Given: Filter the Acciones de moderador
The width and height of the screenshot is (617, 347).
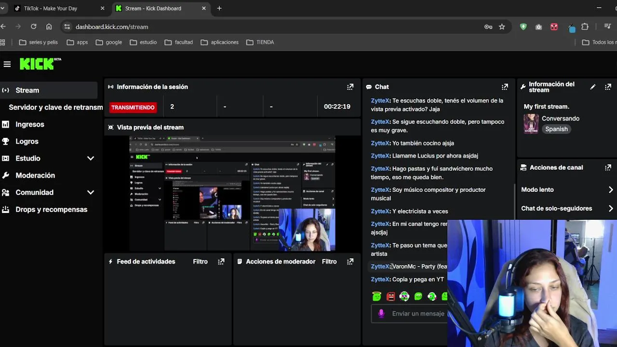Looking at the screenshot, I should (329, 261).
